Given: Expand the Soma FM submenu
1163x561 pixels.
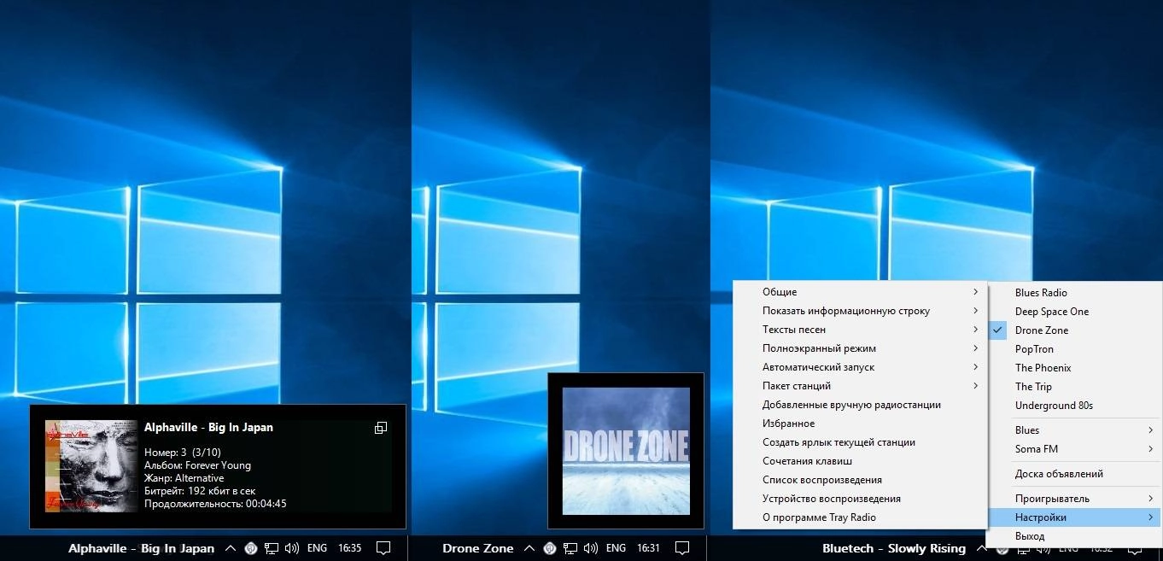Looking at the screenshot, I should click(1075, 449).
